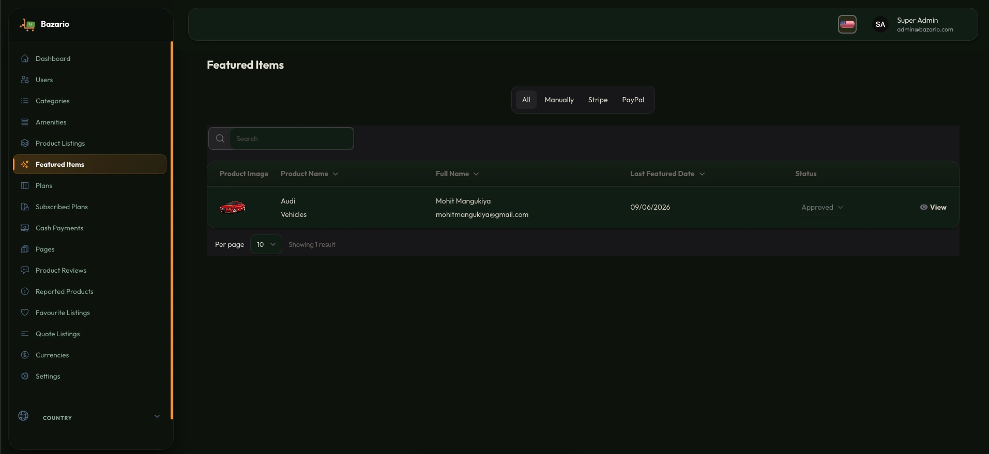Click the Quote Listings lines icon

point(25,334)
